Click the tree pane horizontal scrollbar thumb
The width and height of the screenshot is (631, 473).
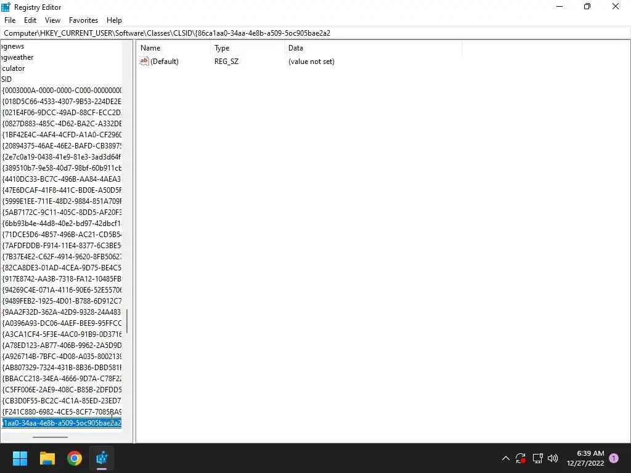(x=51, y=437)
